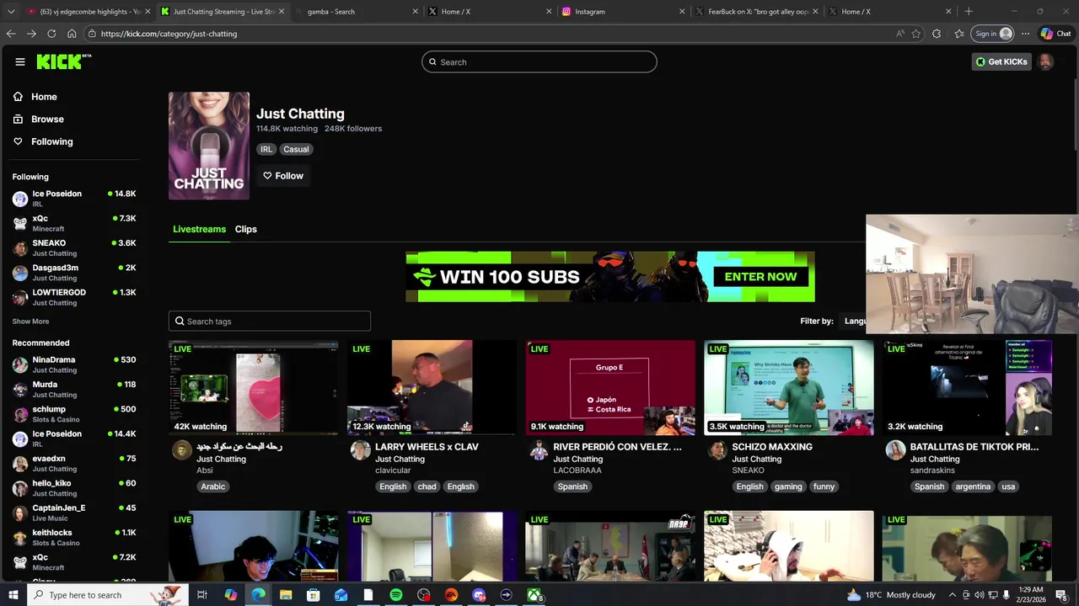Click the IRL category tag

266,149
